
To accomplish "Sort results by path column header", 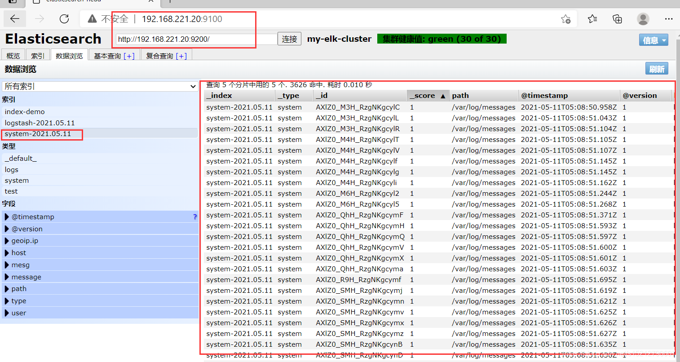I will point(484,95).
